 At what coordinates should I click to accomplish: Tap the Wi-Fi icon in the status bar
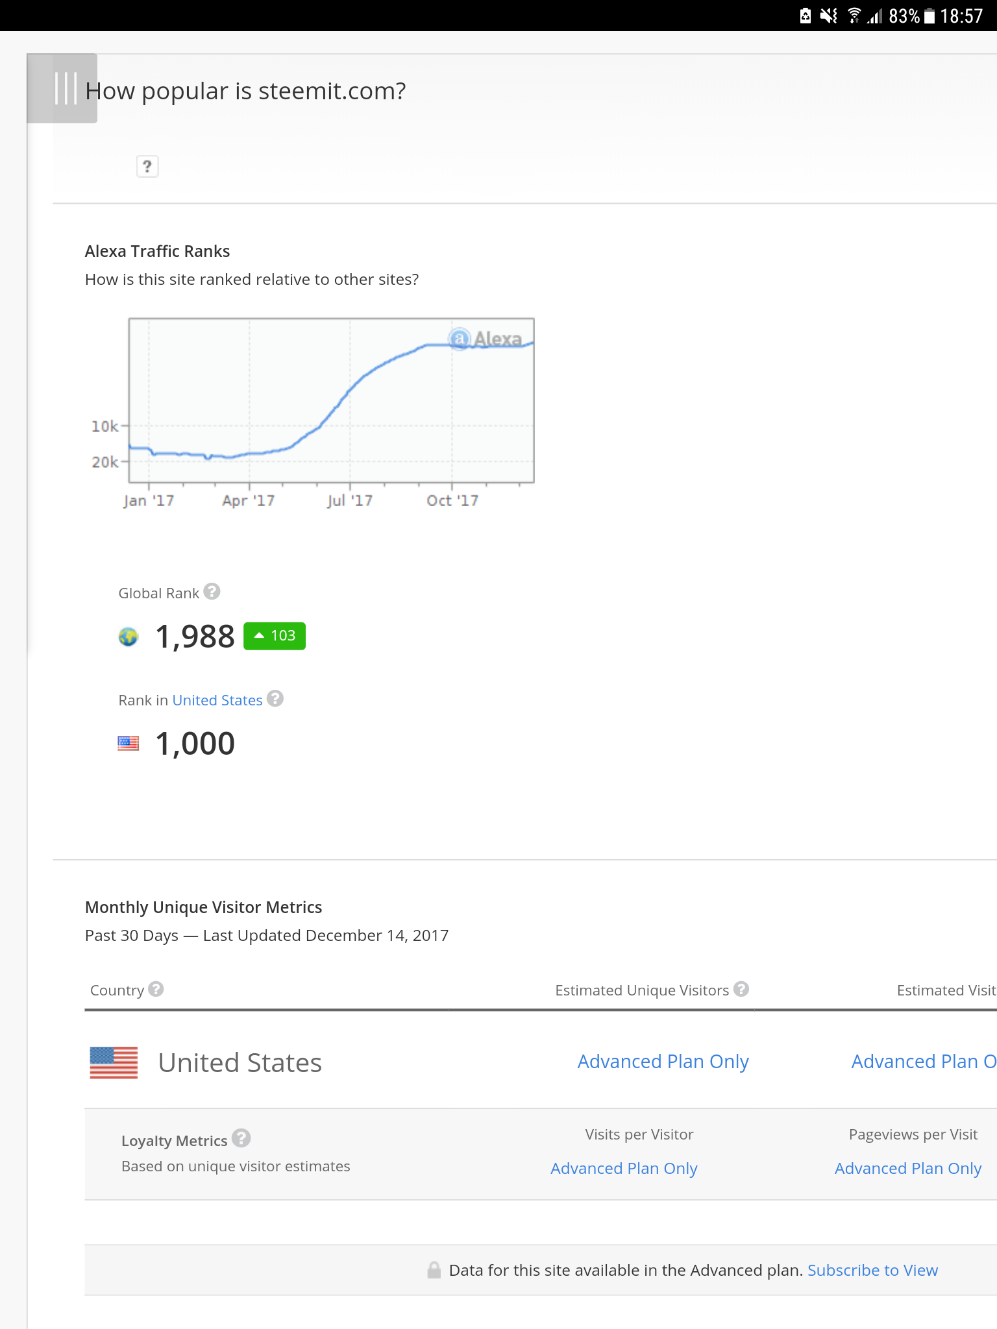pyautogui.click(x=854, y=16)
